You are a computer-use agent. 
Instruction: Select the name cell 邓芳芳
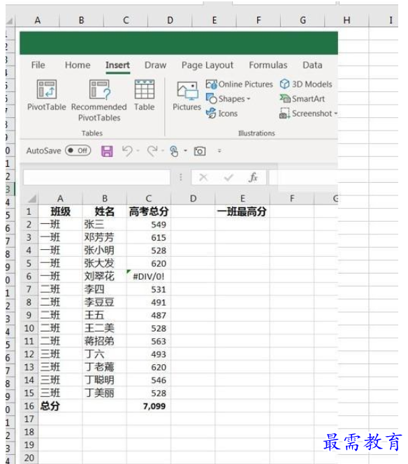click(105, 237)
